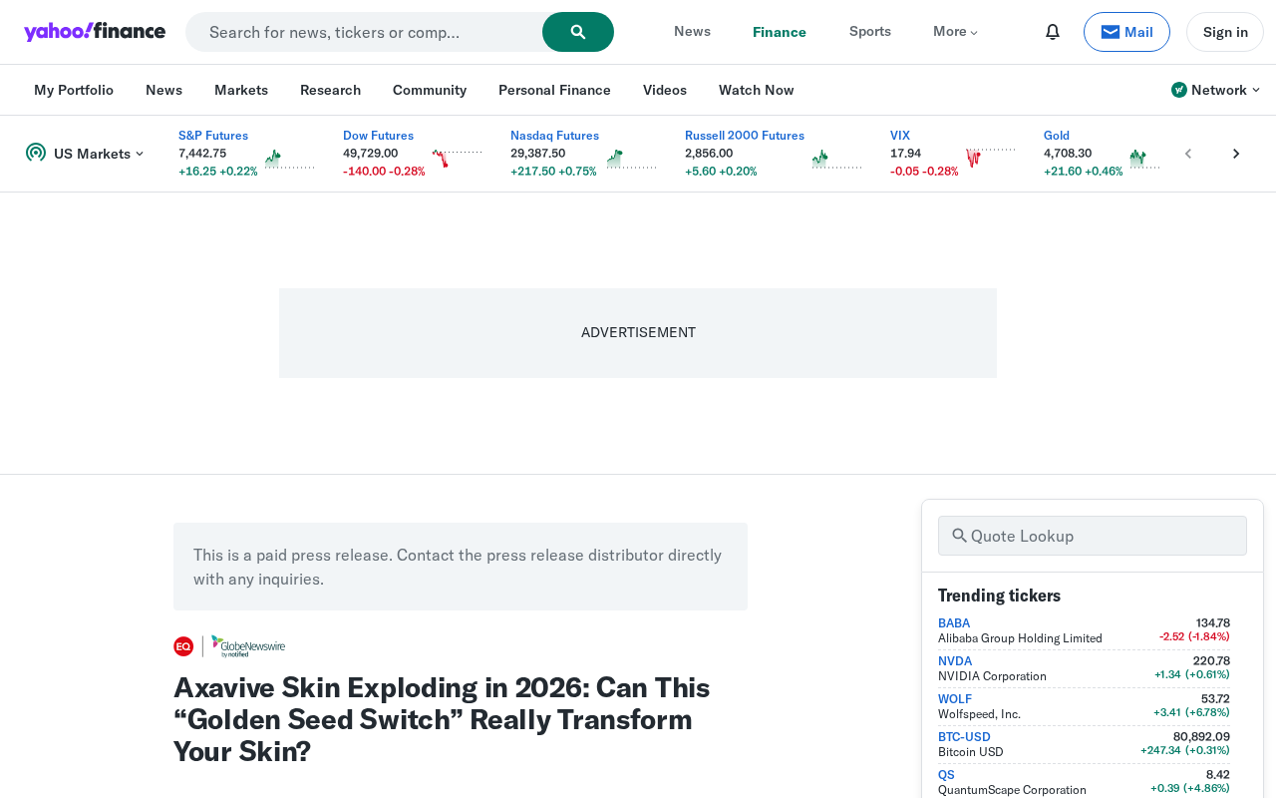This screenshot has height=798, width=1276.
Task: Click the Nasdaq Futures sparkline chart
Action: (x=632, y=159)
